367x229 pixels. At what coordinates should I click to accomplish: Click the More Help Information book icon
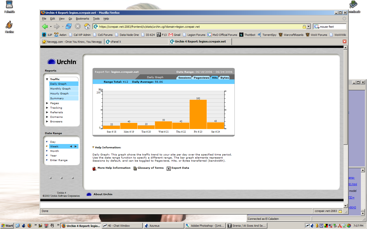[x=94, y=168]
